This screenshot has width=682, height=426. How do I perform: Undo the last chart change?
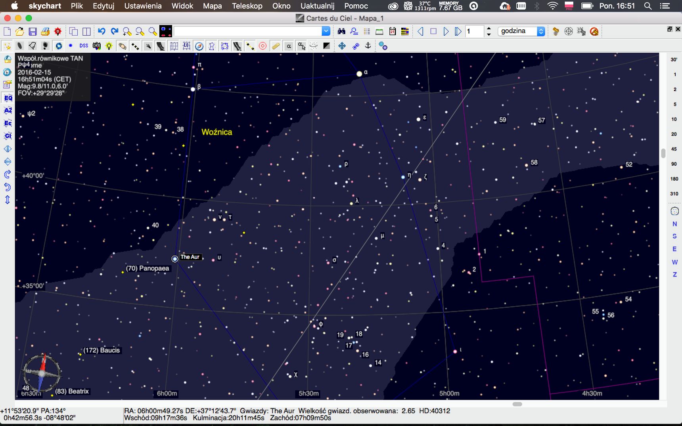pos(102,31)
